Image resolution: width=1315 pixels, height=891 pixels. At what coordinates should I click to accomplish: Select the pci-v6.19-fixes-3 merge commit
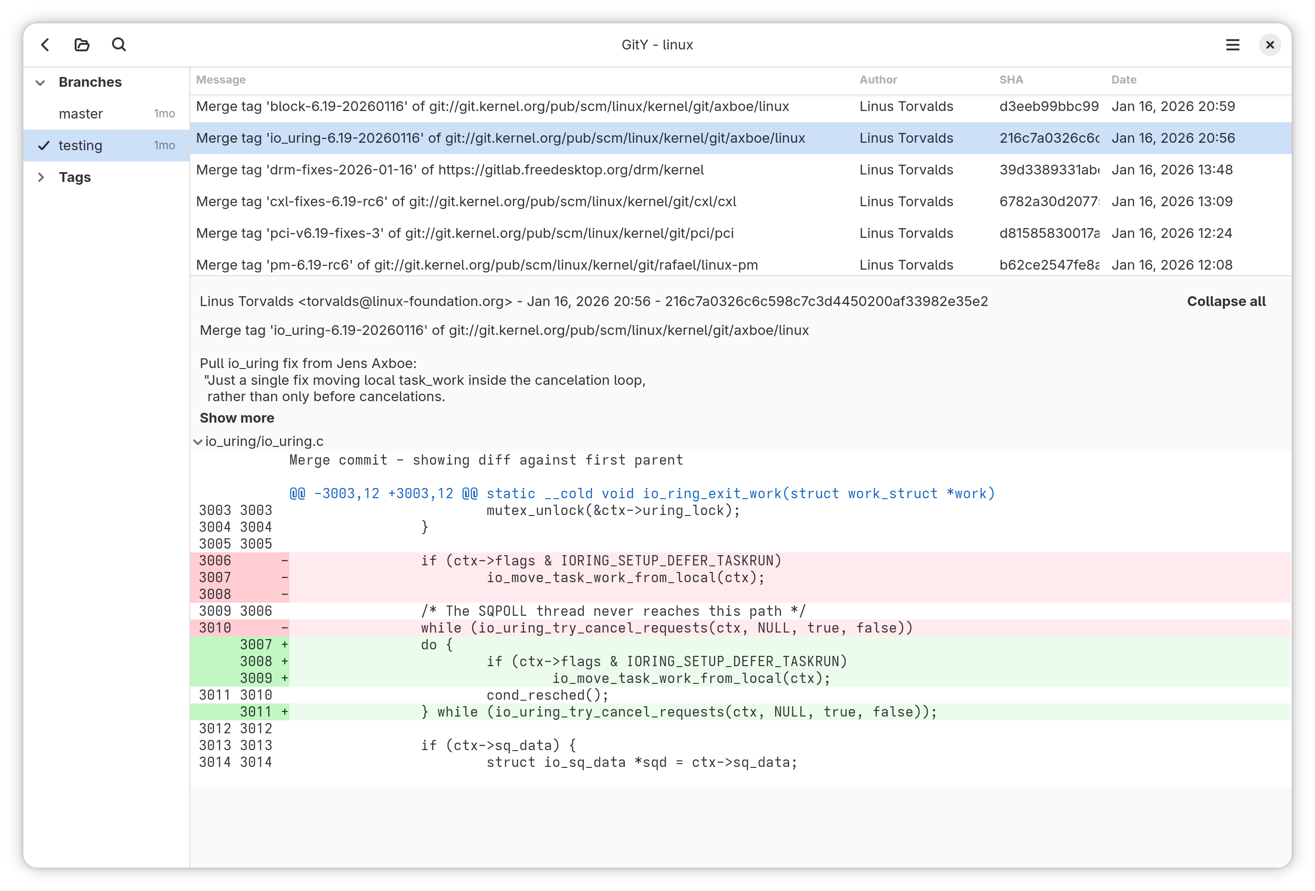464,232
